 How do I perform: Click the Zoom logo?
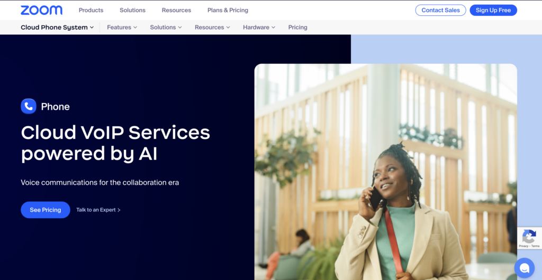[41, 11]
